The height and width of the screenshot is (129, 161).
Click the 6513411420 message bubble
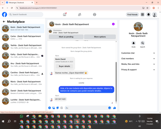click(x=61, y=99)
